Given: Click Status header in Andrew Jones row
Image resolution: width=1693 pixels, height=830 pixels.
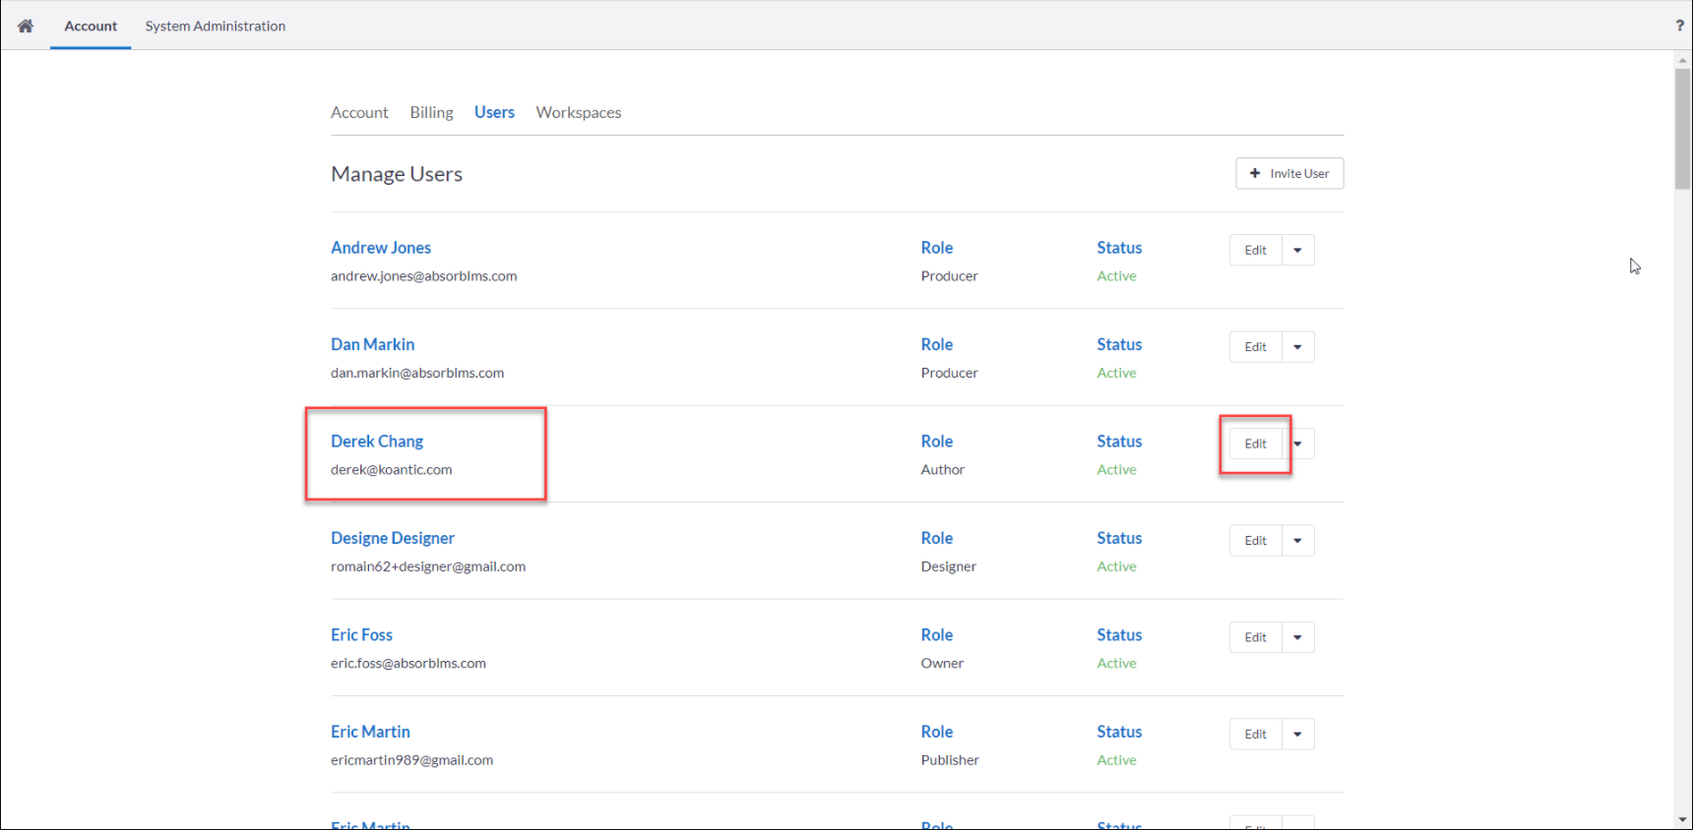Looking at the screenshot, I should pos(1120,248).
